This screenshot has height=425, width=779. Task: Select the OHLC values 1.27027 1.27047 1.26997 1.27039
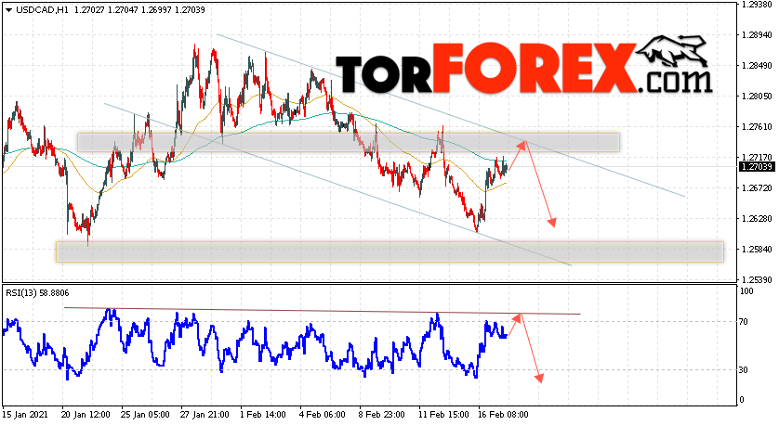pos(139,10)
